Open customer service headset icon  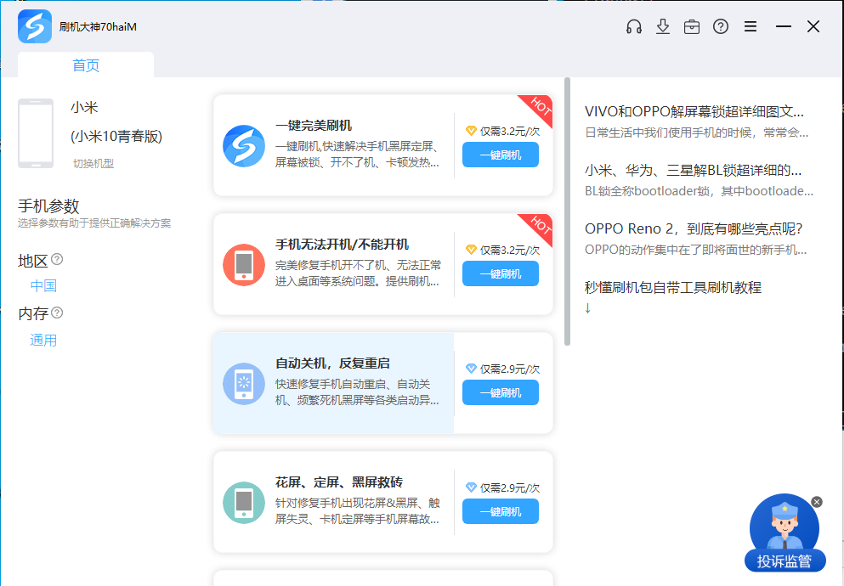click(633, 26)
